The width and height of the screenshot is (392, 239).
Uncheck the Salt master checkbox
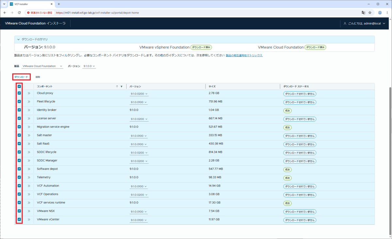tap(19, 135)
